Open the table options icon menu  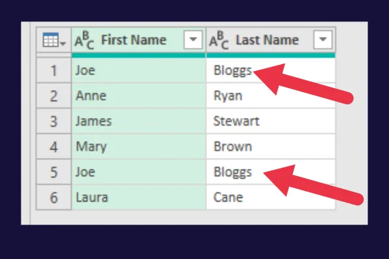54,40
